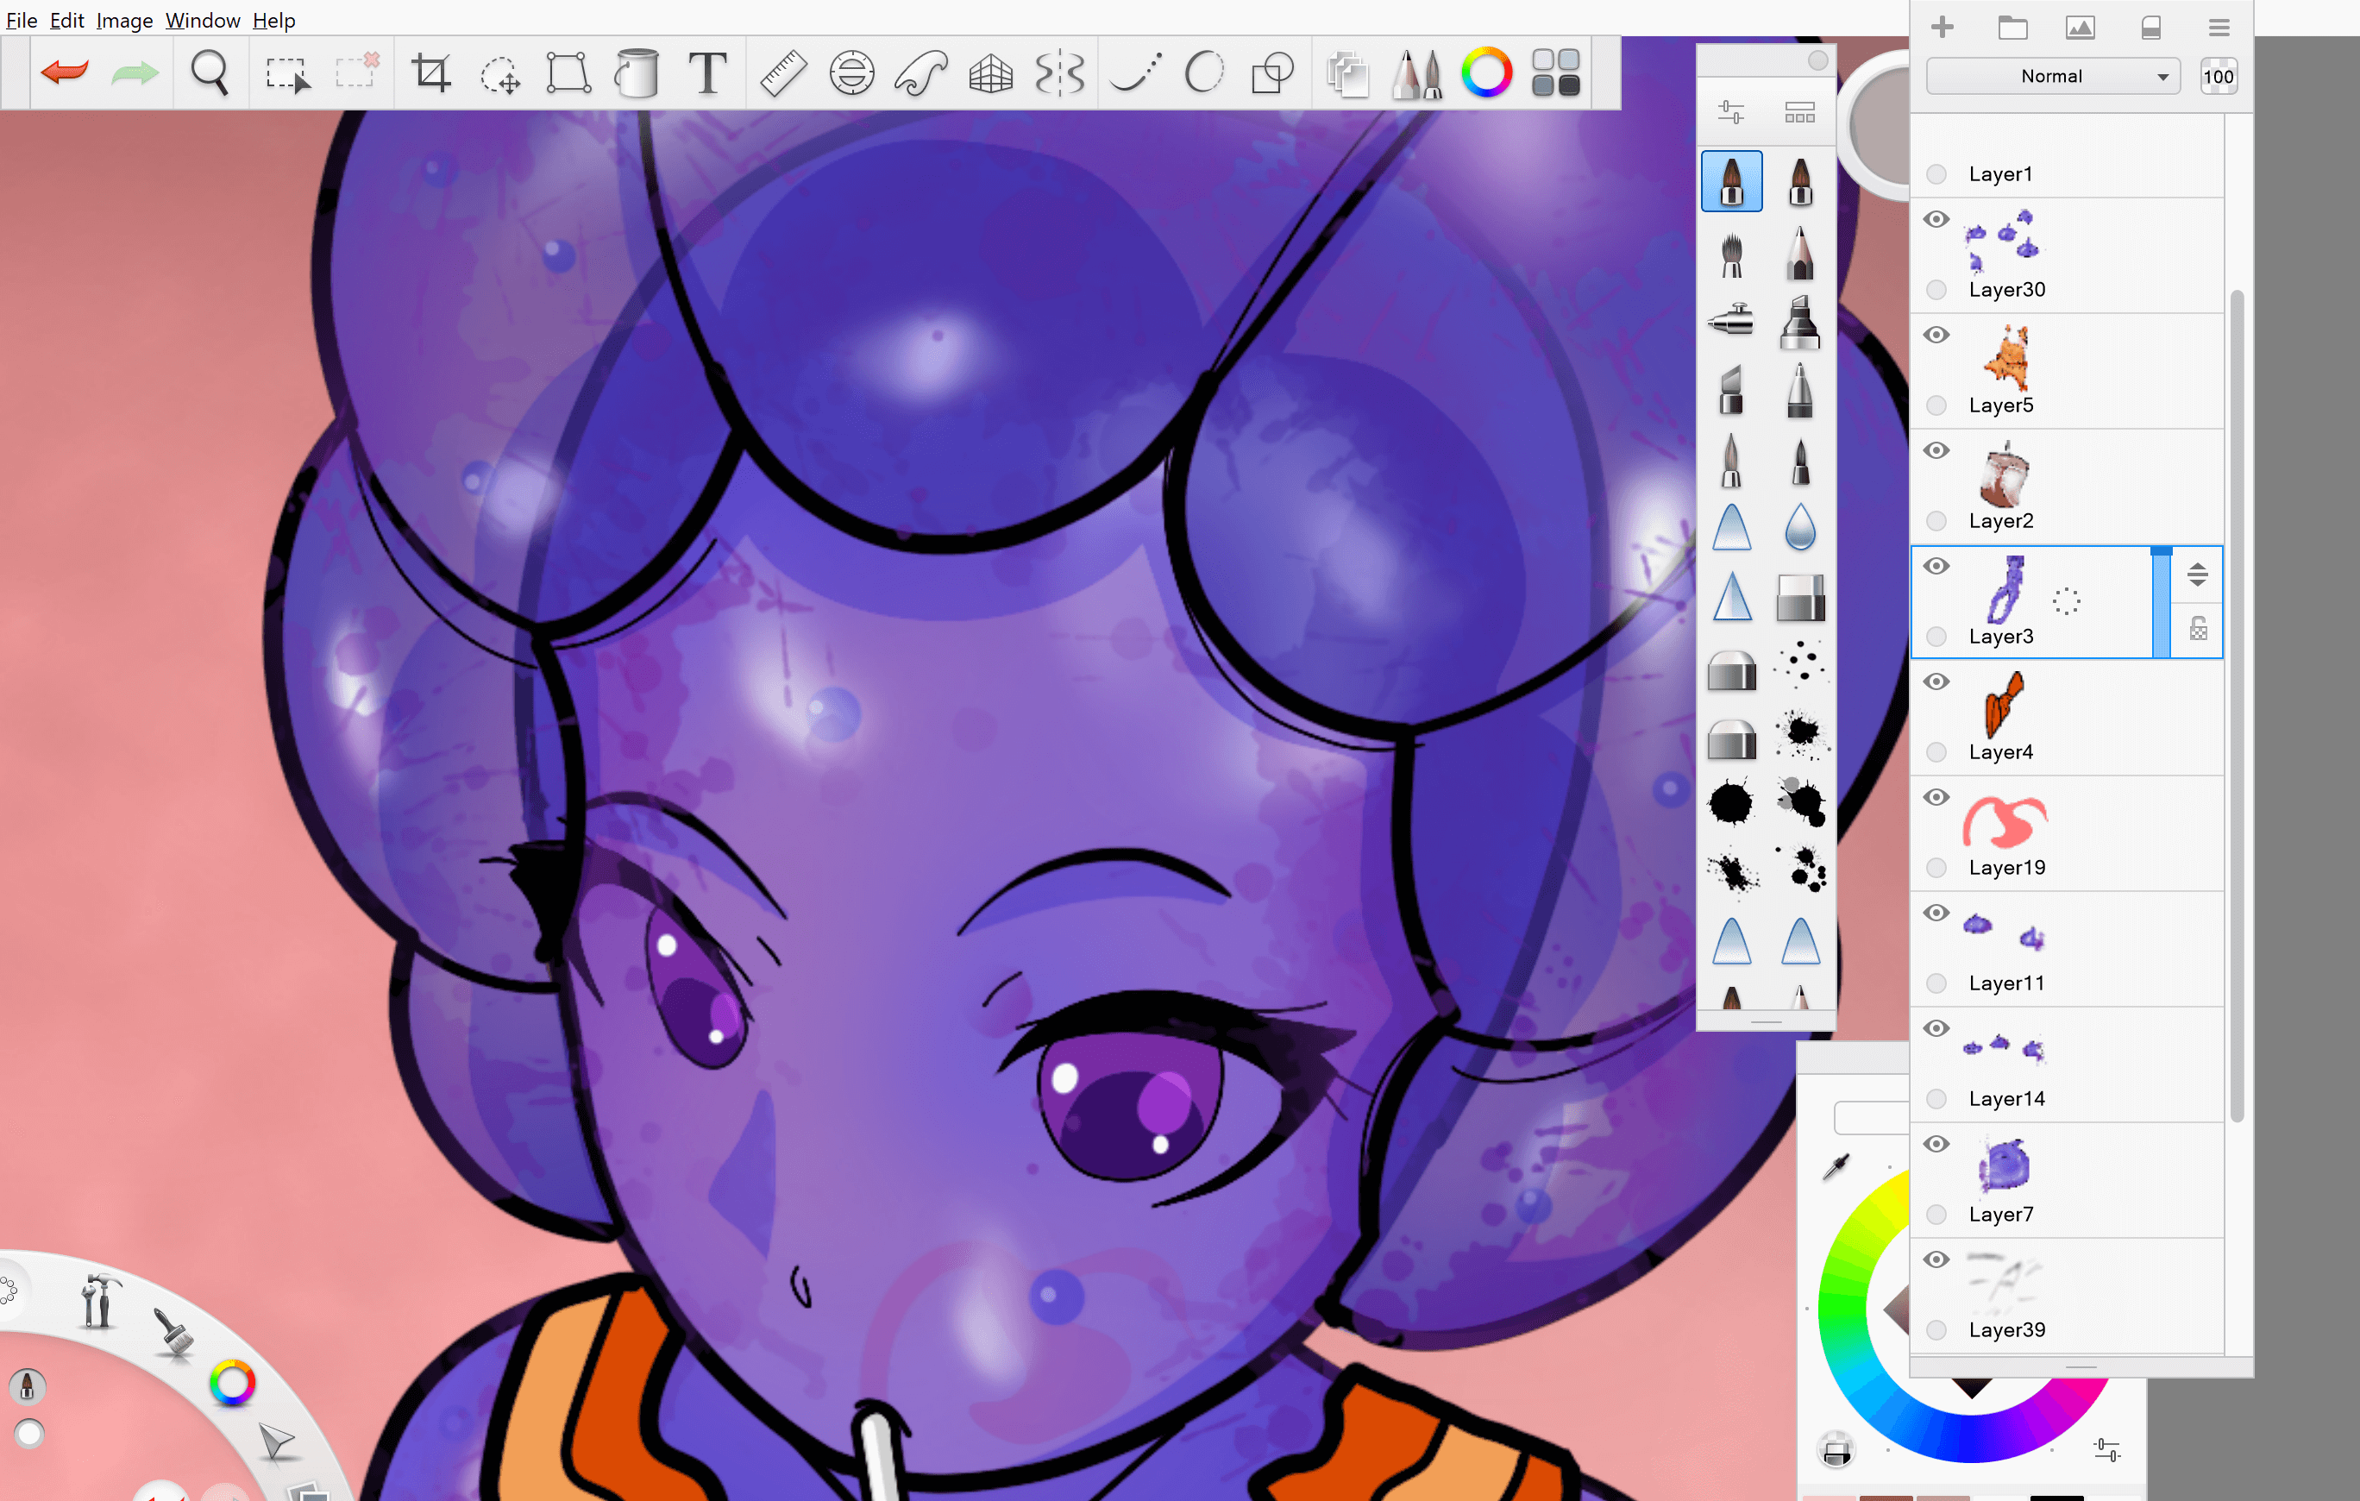
Task: Open the Ruler guide tool
Action: click(782, 73)
